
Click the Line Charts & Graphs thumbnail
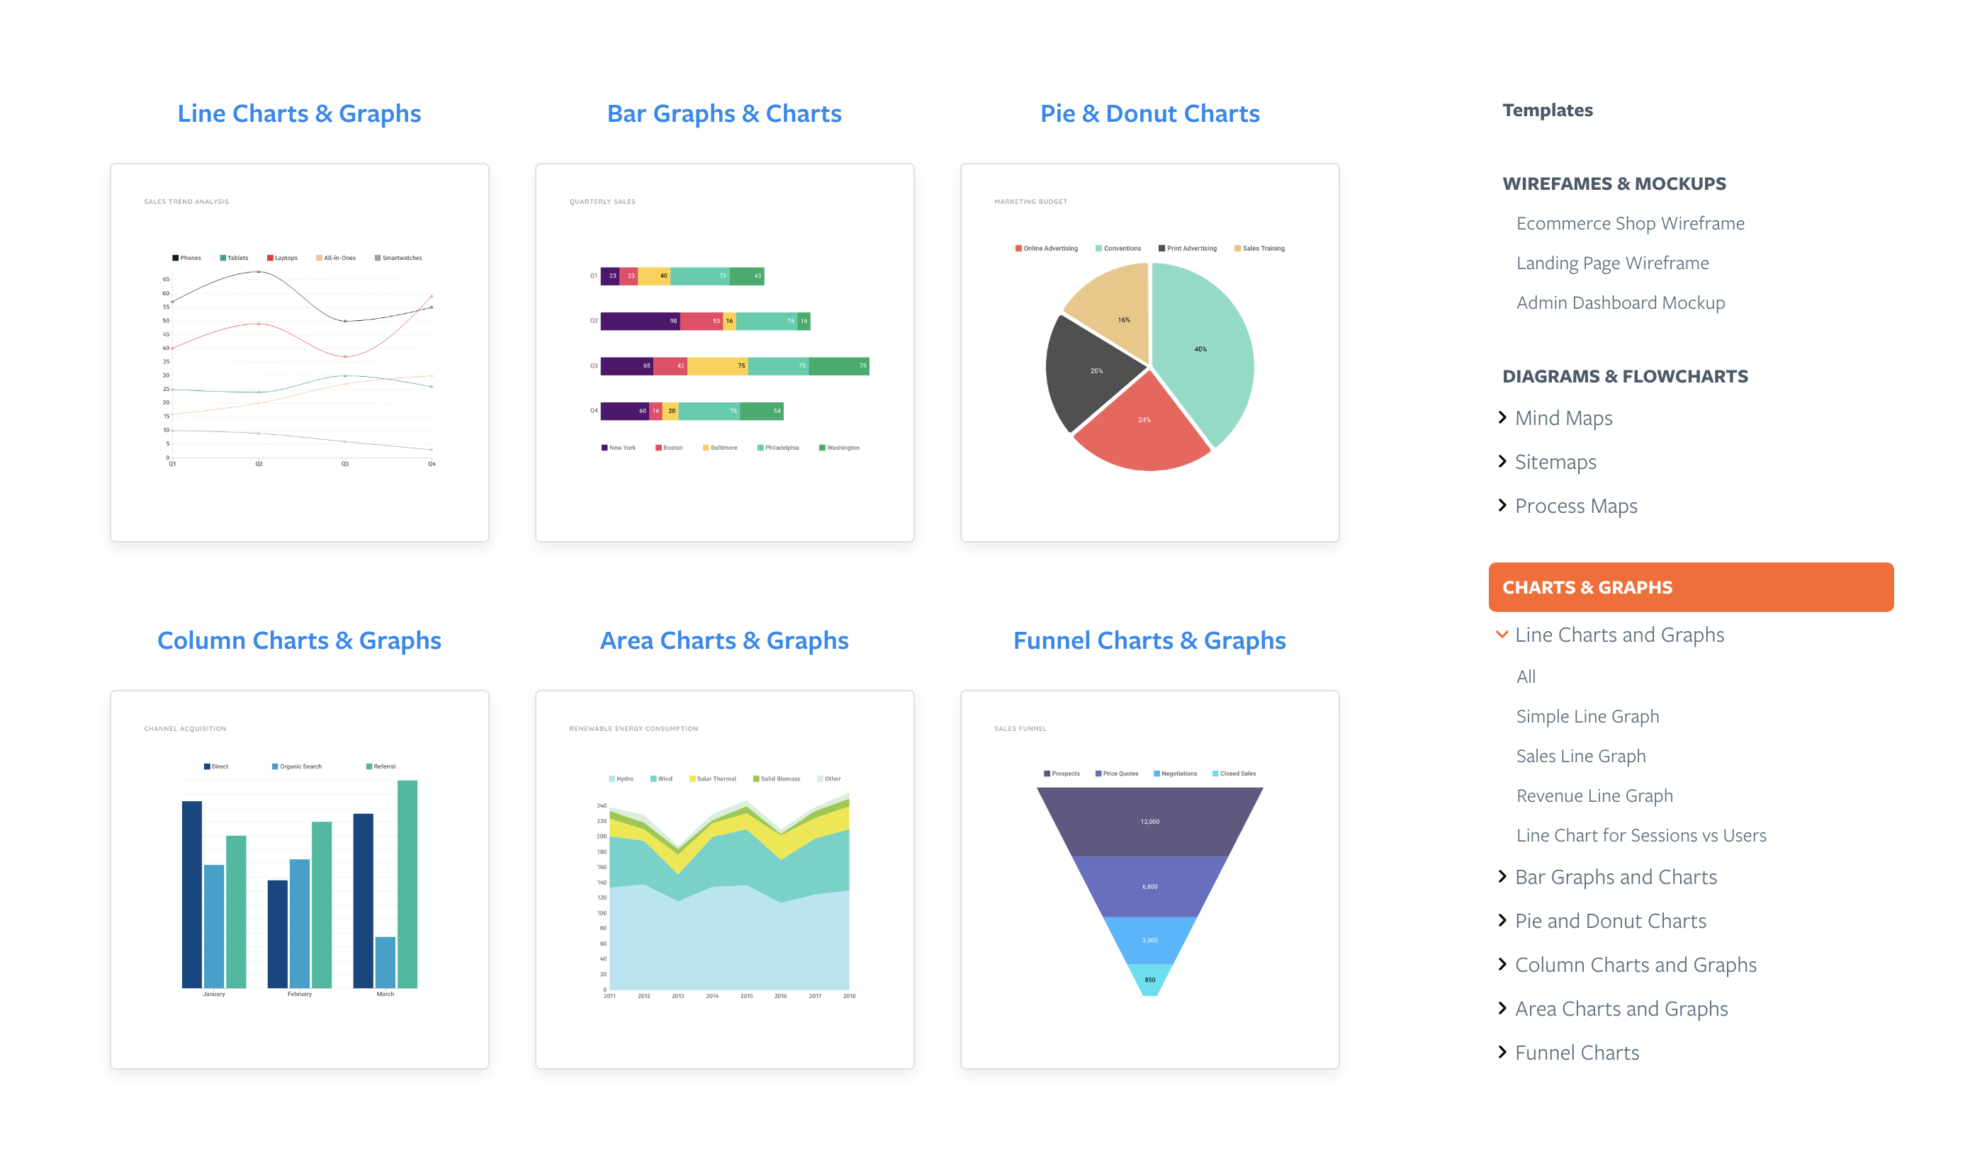(300, 351)
